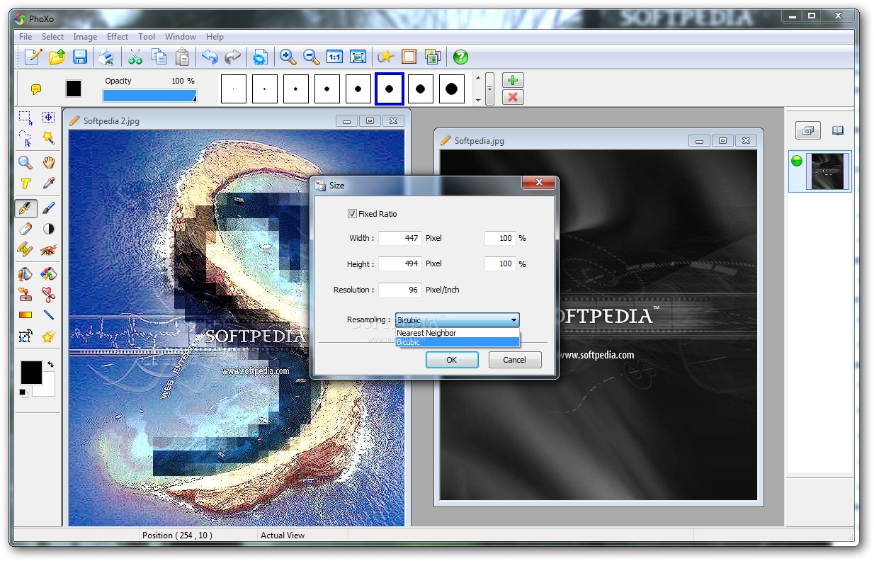Maximize the Softpedia.jpg document window

722,141
